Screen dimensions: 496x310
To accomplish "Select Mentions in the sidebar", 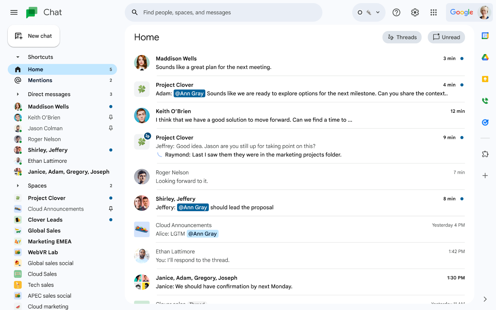I will coord(62,80).
